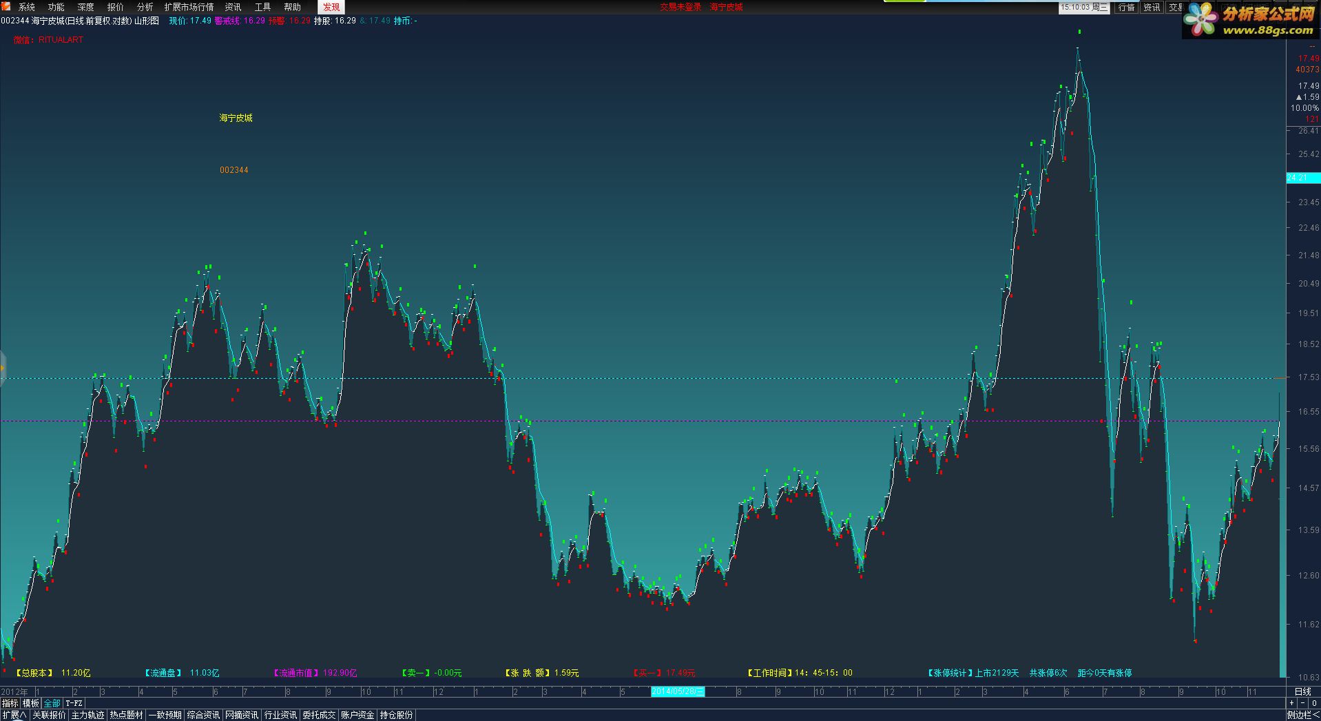Open the 综合资讯 tab

[204, 715]
